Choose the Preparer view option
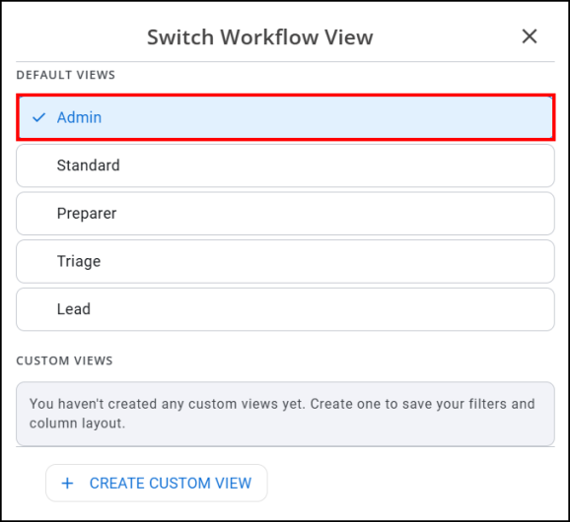 point(285,214)
